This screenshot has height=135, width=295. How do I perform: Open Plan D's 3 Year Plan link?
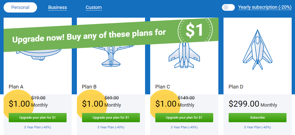(257, 127)
